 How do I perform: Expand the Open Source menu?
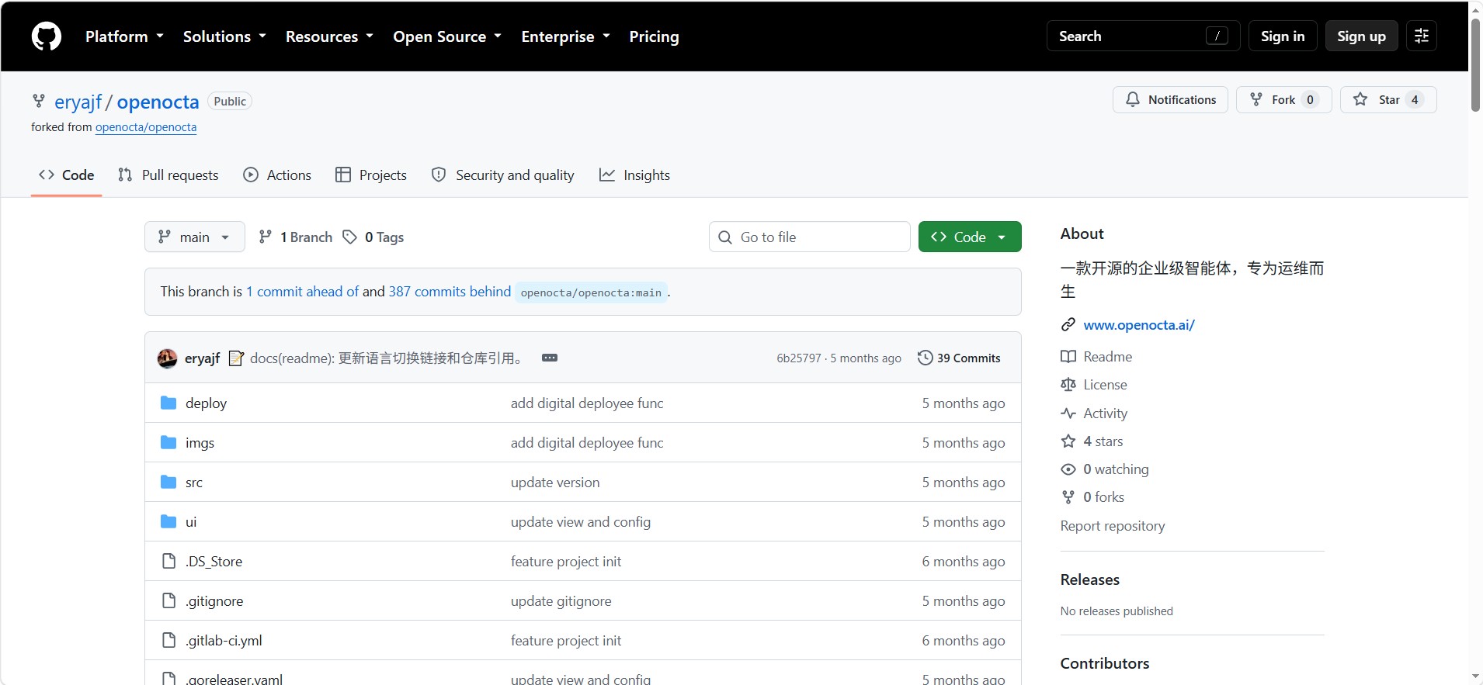[447, 36]
